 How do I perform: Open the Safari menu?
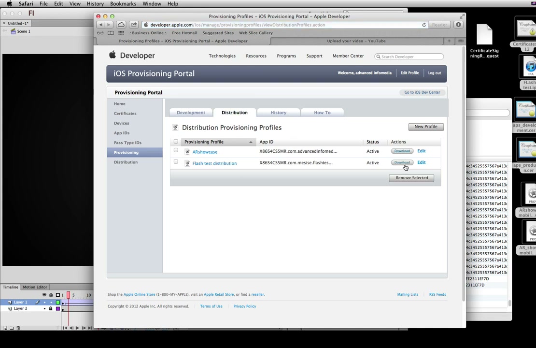click(26, 4)
